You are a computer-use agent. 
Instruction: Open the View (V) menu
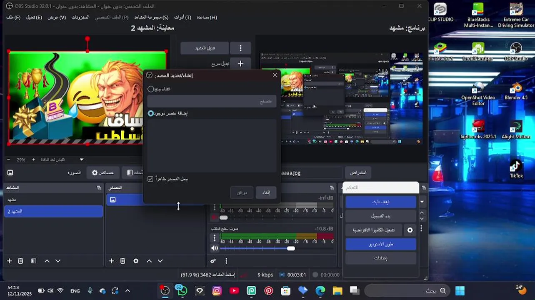pyautogui.click(x=57, y=17)
